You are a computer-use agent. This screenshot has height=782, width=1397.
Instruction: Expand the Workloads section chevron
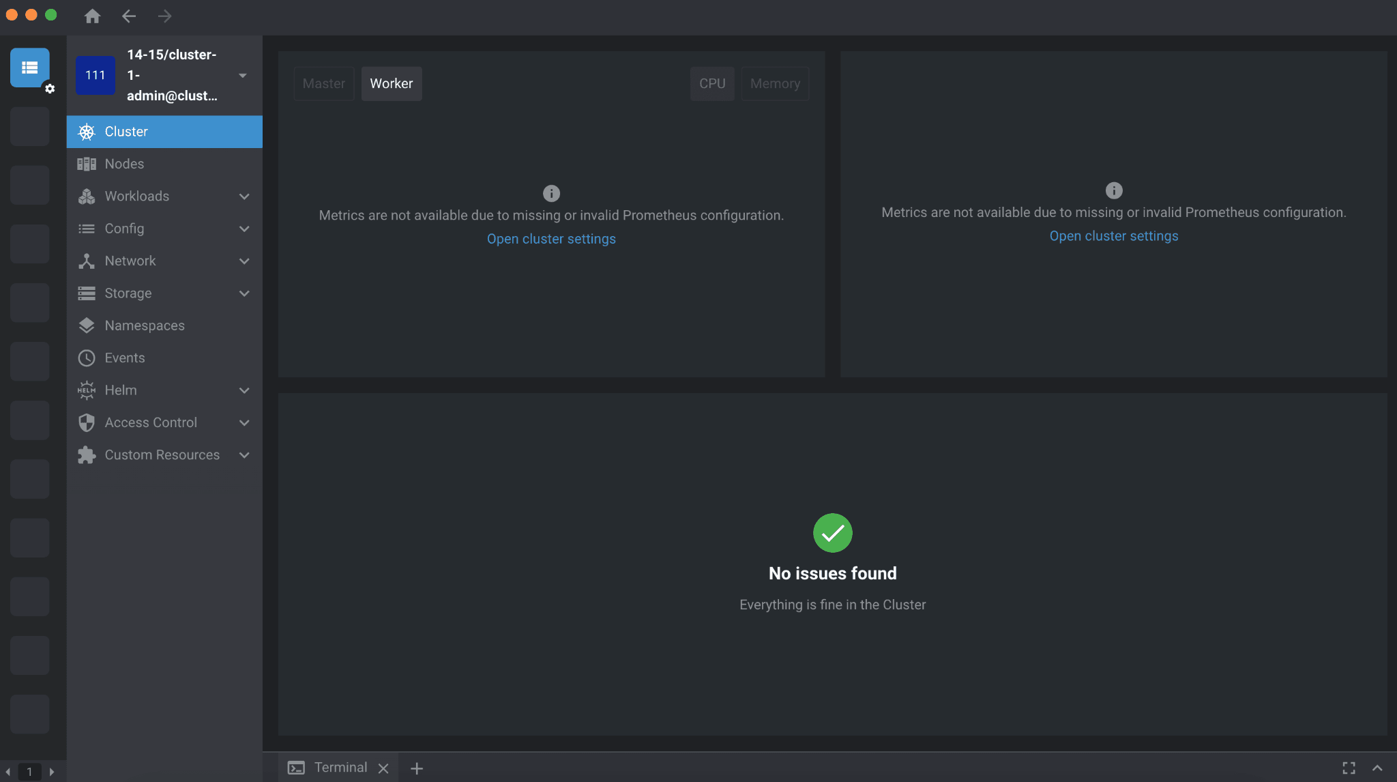244,197
